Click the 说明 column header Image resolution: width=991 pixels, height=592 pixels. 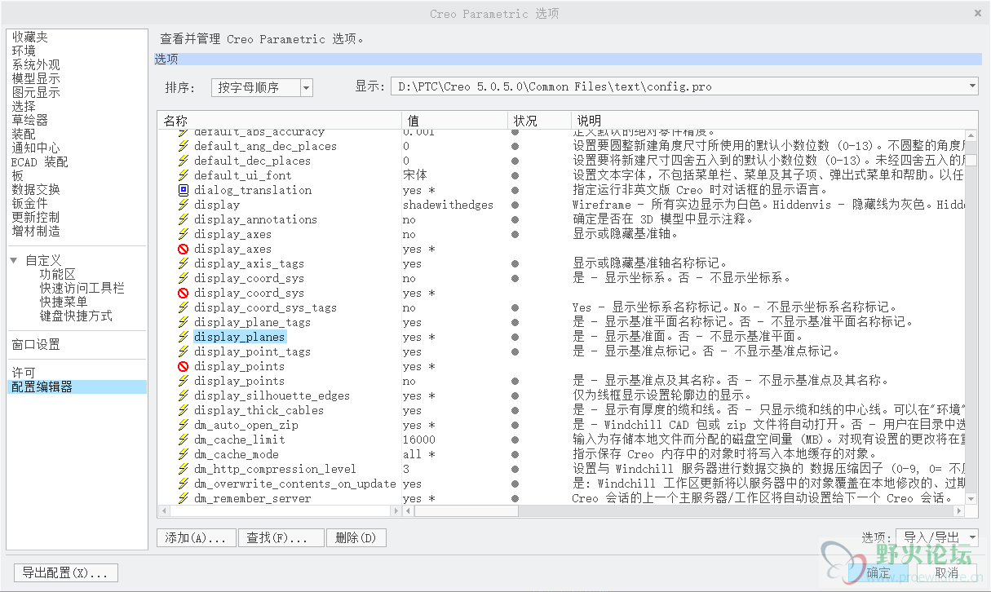[774, 121]
